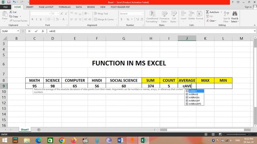The image size is (257, 144).
Task: Open Firefox from taskbar
Action: point(73,140)
